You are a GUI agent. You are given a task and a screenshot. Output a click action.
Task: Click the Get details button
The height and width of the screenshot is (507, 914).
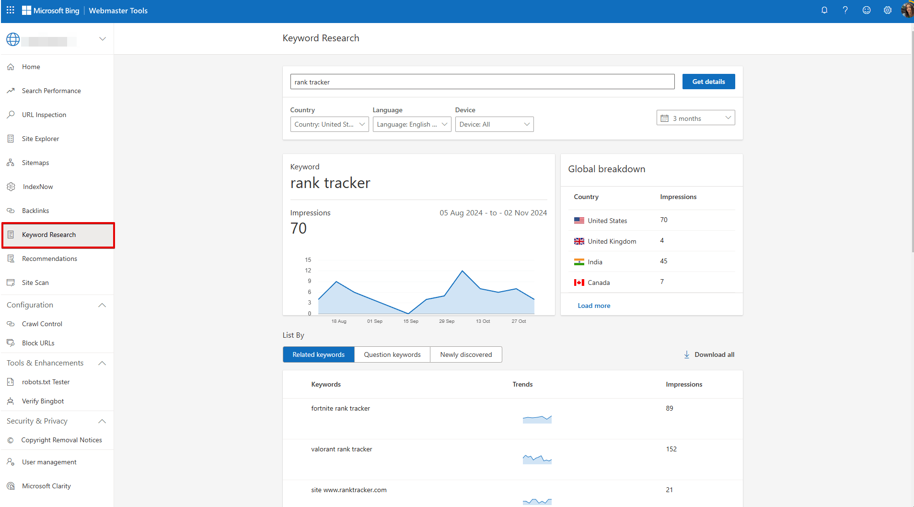[708, 82]
